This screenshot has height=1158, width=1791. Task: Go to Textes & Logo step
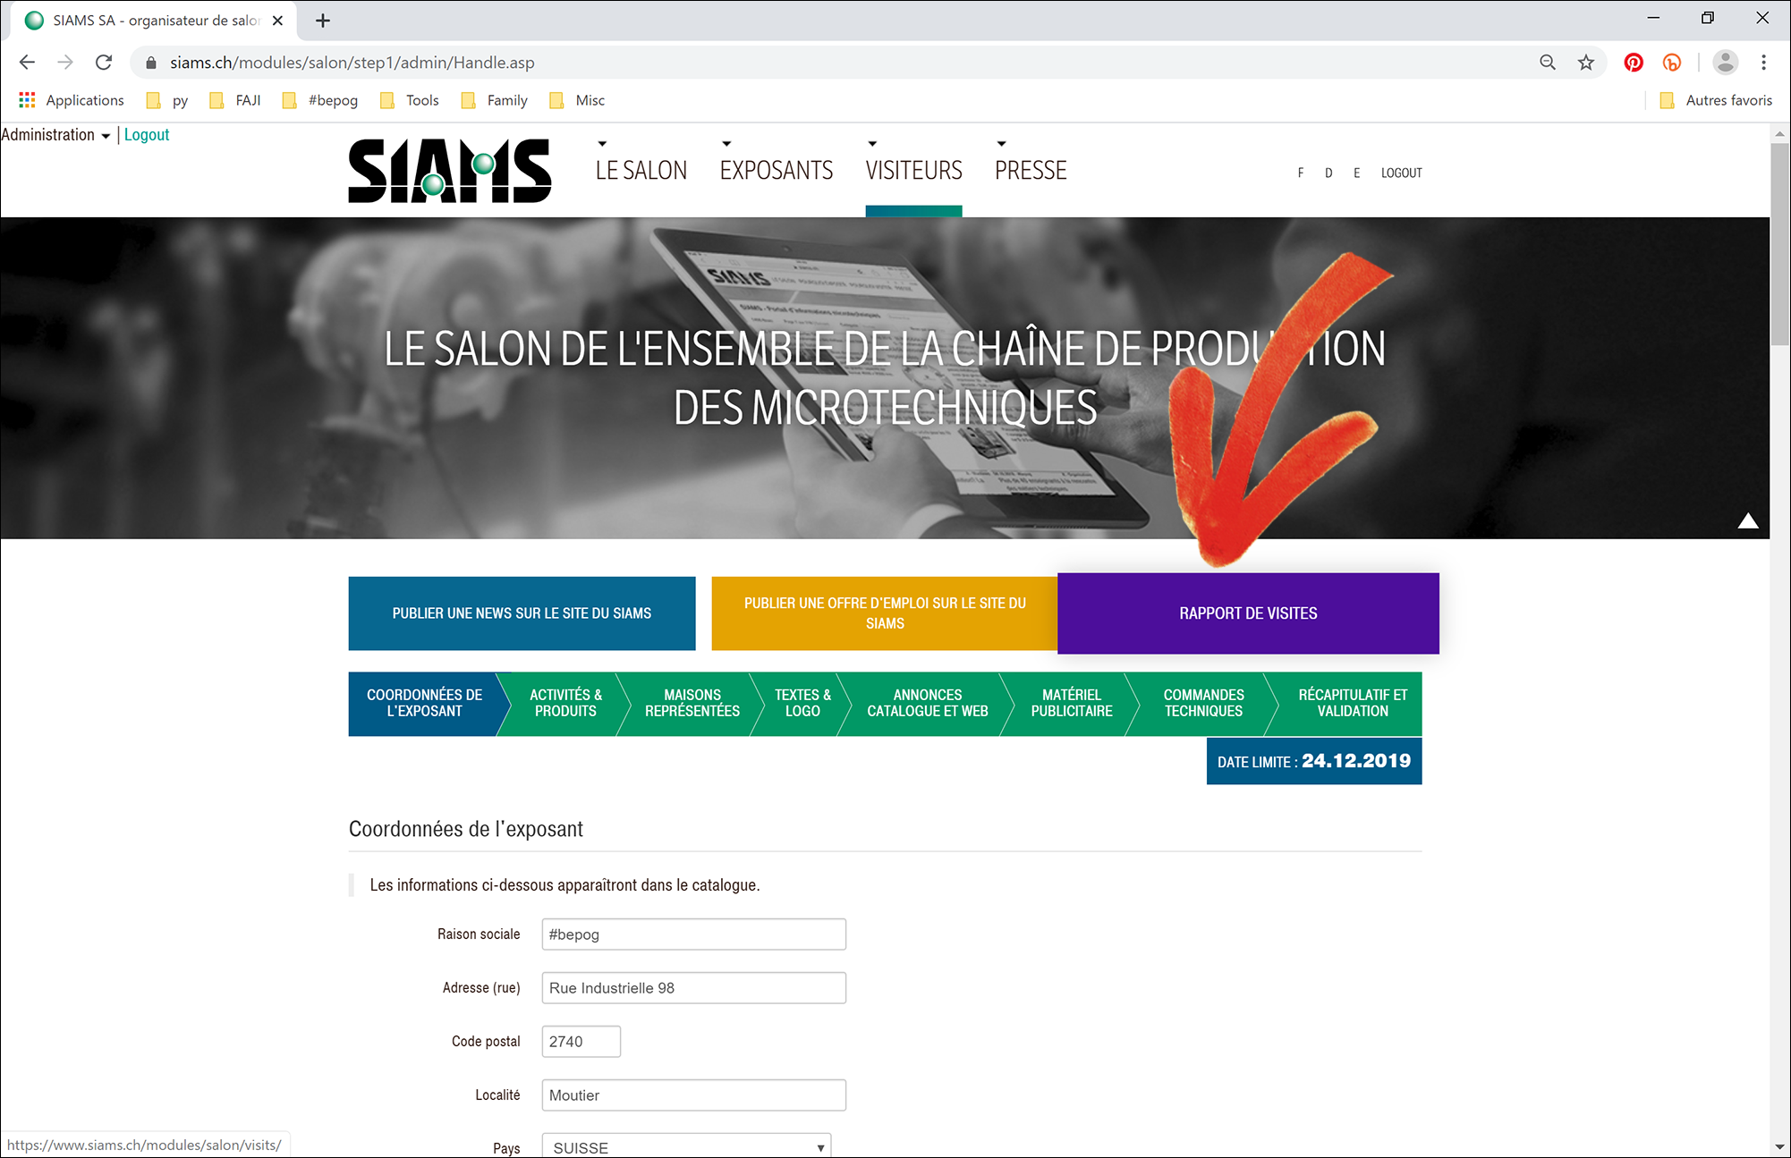pos(802,703)
